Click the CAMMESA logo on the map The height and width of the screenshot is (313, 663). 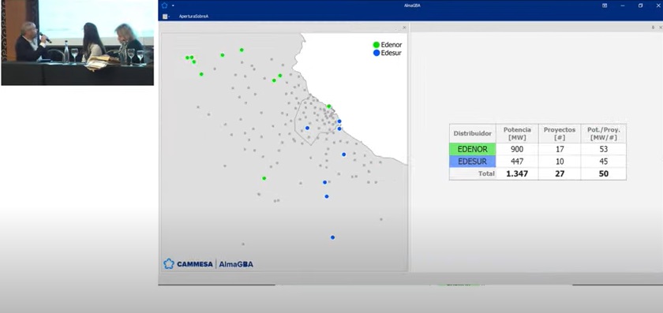[188, 264]
